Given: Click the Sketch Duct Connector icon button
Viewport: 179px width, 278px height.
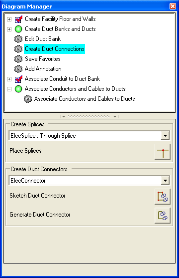Looking at the screenshot, I should pyautogui.click(x=163, y=197).
